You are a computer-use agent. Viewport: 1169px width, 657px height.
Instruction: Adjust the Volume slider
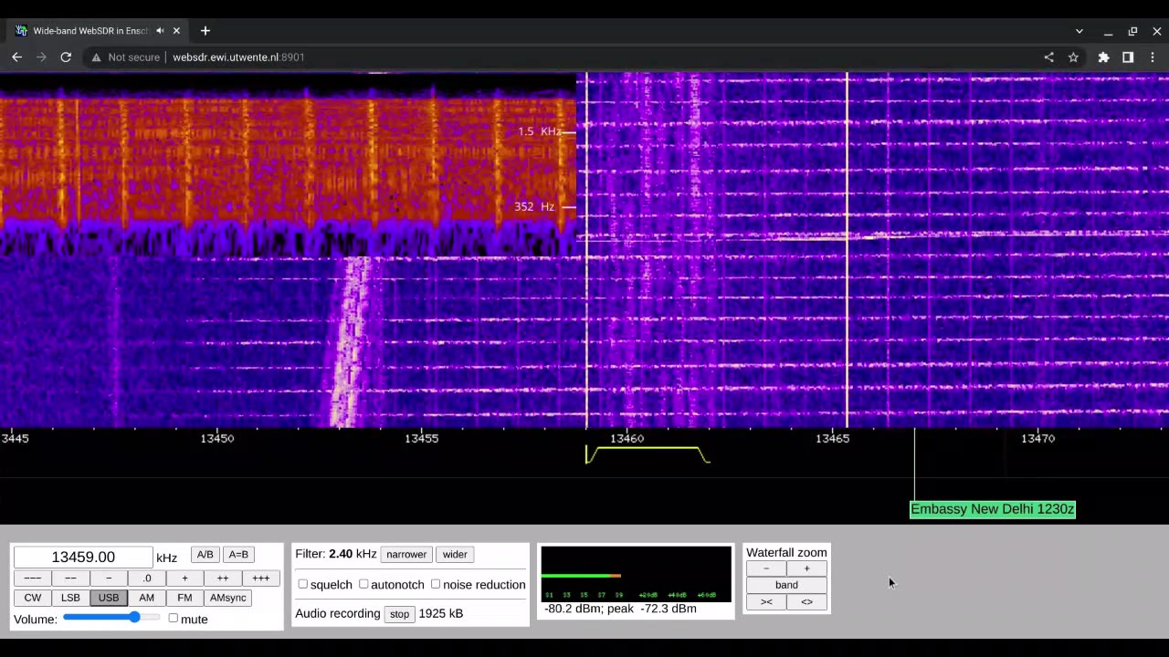tap(111, 618)
